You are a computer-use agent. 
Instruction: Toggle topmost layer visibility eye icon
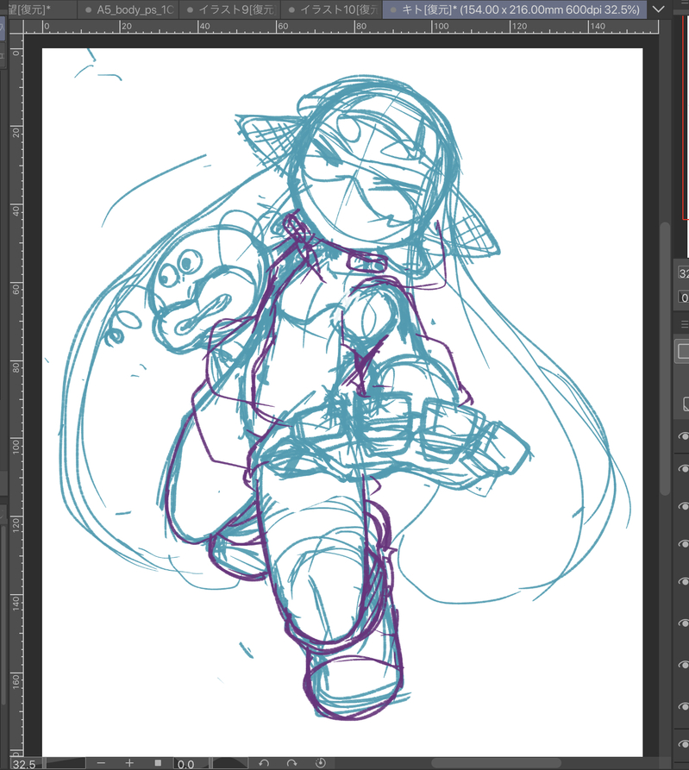(684, 436)
